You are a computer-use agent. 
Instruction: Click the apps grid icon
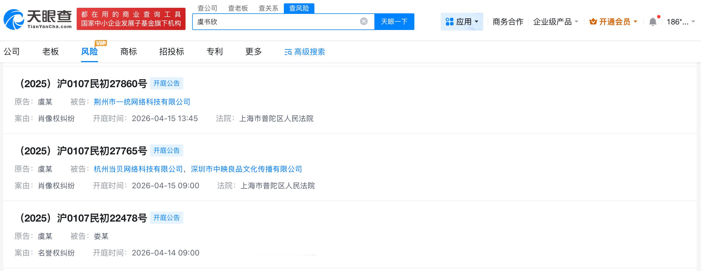(449, 22)
